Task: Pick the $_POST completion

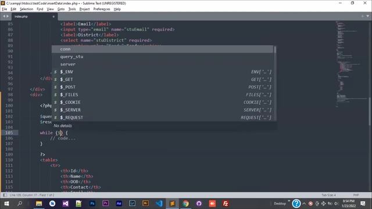Action: tap(163, 87)
